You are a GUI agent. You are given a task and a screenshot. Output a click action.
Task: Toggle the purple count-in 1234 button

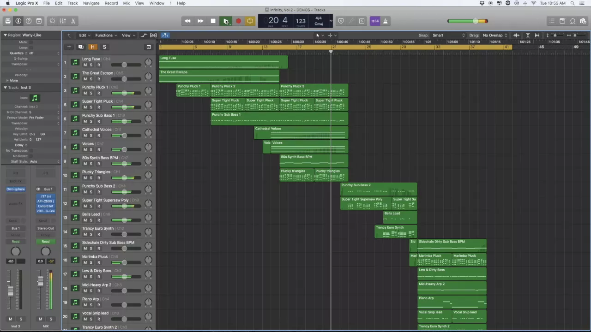pos(375,21)
